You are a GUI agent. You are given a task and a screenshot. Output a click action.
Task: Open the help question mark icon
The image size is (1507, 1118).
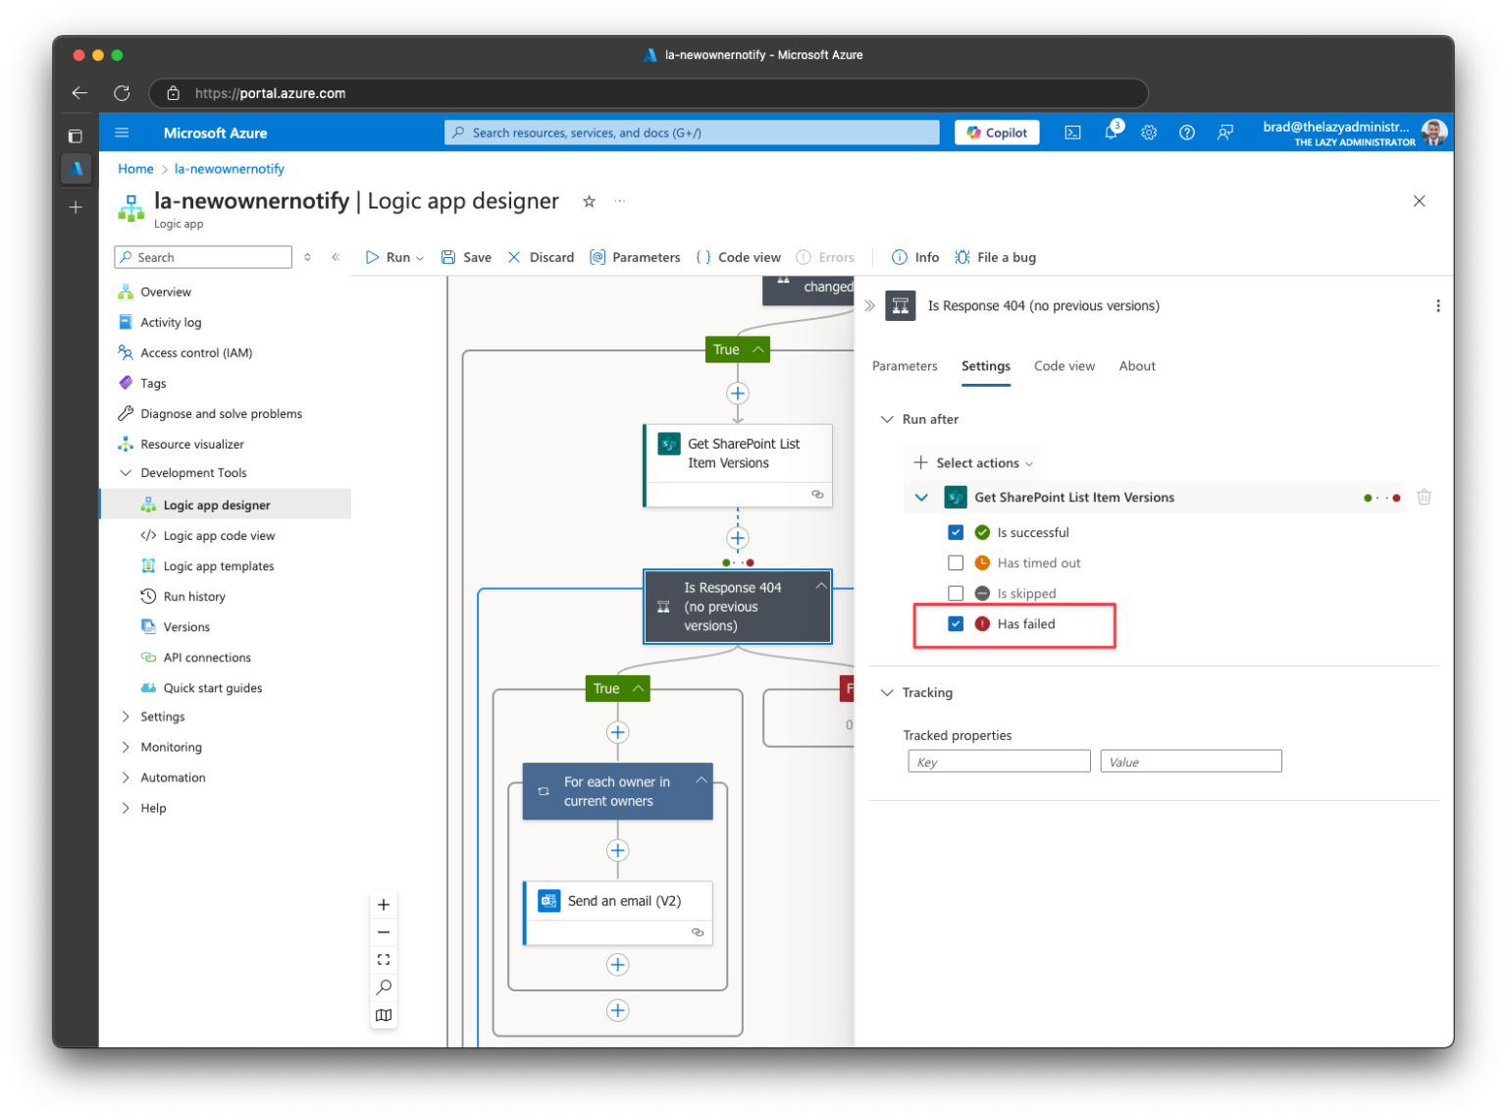[x=1187, y=133]
